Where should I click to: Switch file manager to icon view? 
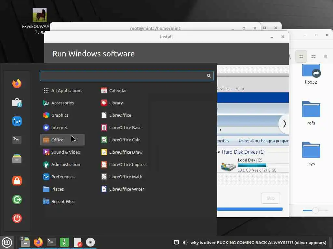pyautogui.click(x=301, y=56)
